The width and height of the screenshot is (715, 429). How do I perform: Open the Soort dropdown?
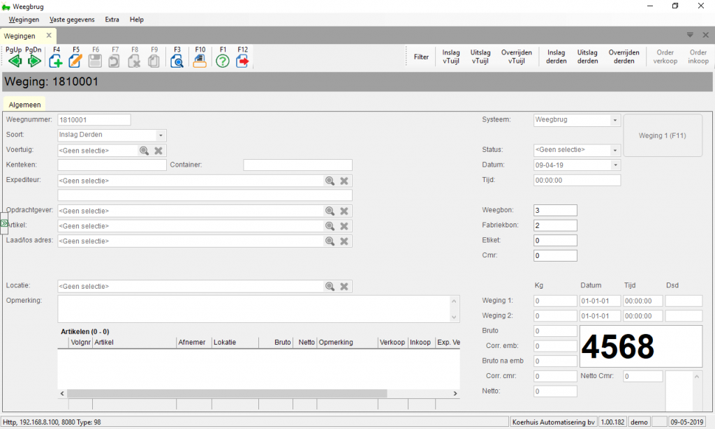click(x=161, y=135)
